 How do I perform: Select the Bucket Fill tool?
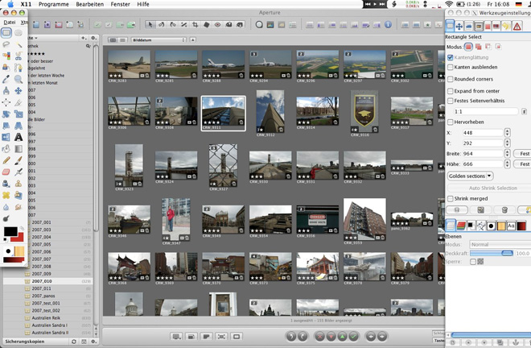pos(6,148)
